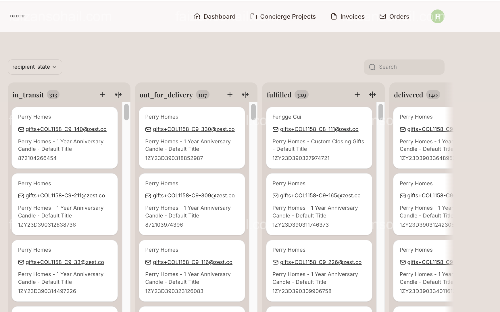Click the delivered column heading

[408, 95]
